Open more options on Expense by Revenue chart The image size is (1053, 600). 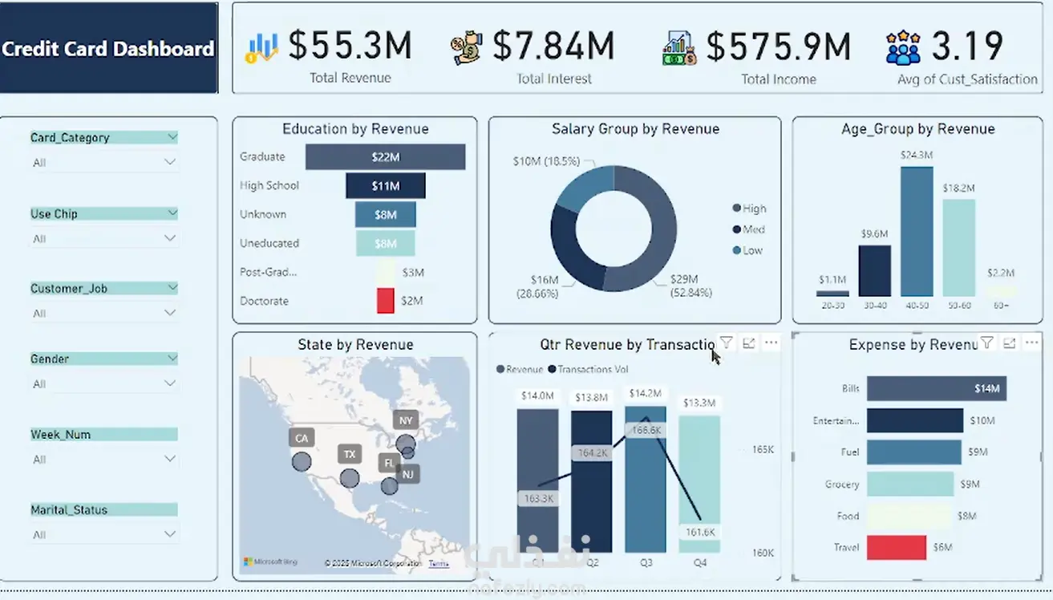pos(1032,343)
